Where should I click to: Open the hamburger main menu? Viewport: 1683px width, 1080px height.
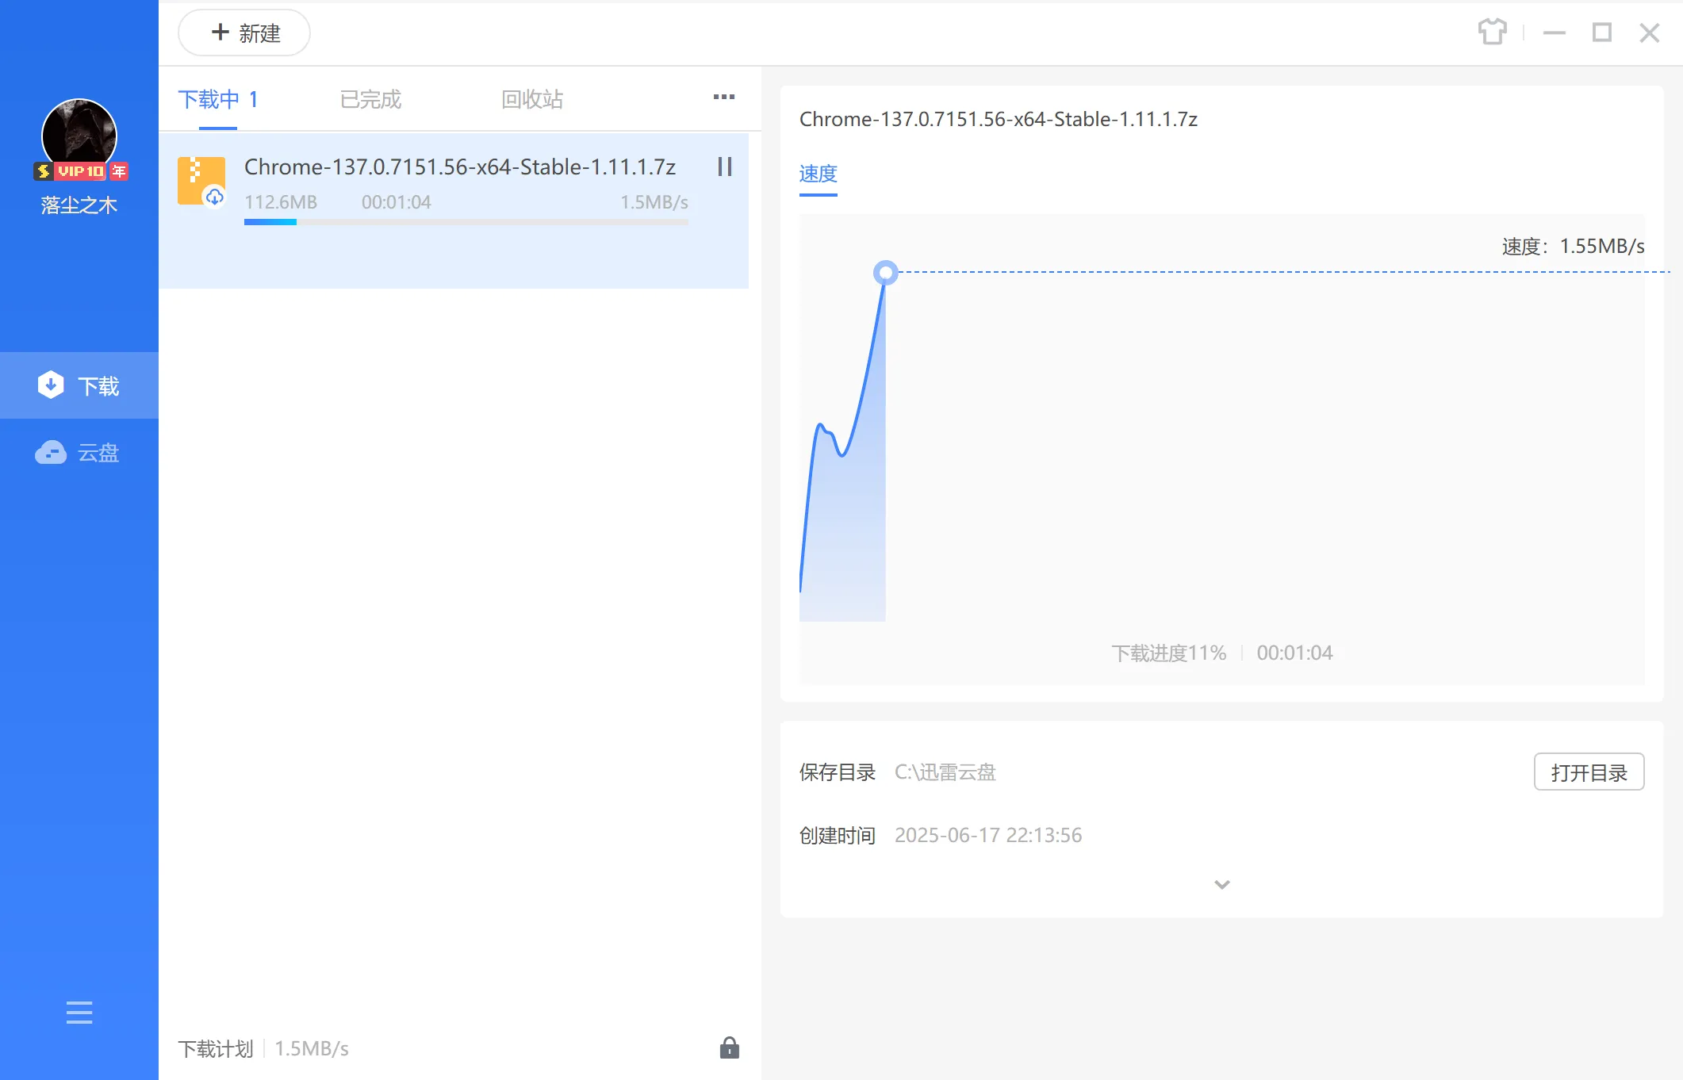point(79,1013)
